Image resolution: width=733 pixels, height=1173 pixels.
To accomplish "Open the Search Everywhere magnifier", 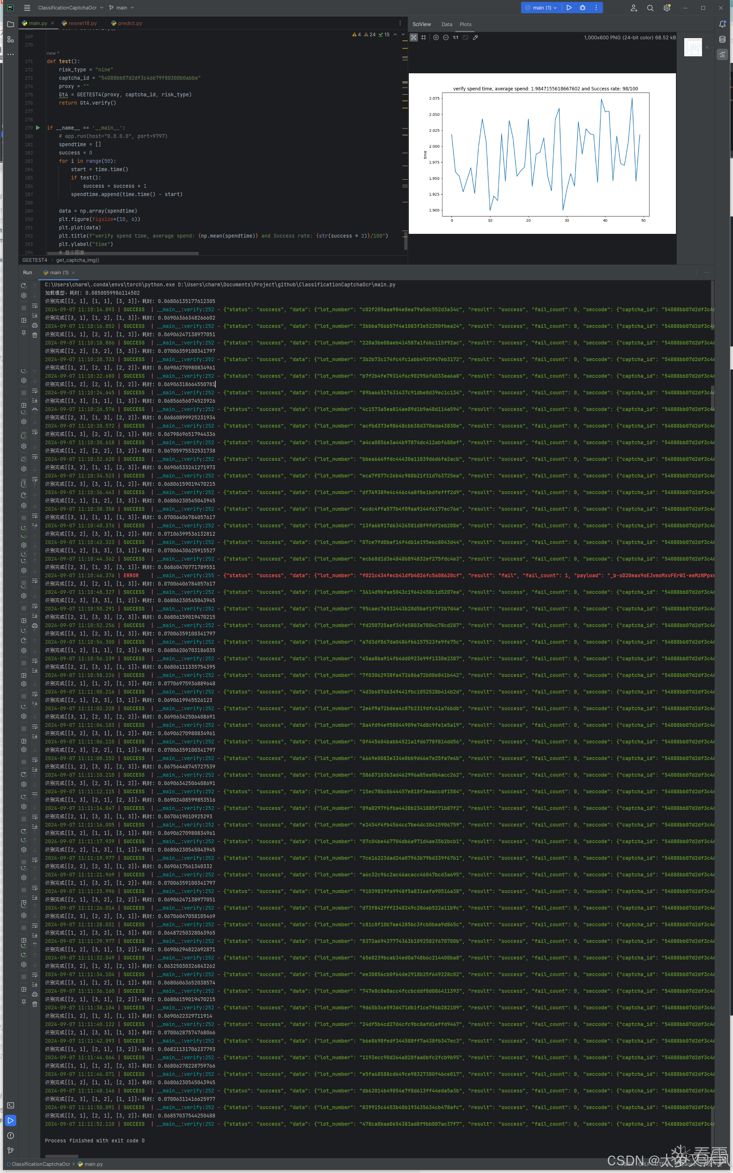I will [x=650, y=8].
